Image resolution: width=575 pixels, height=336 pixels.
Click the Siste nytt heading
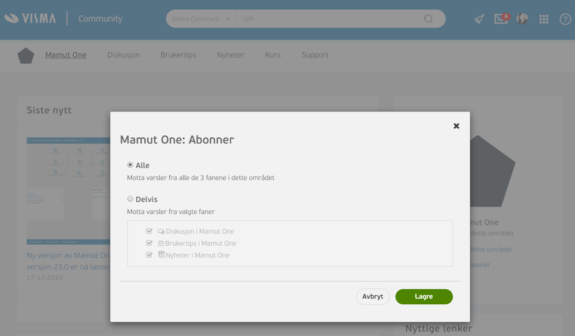click(x=49, y=110)
